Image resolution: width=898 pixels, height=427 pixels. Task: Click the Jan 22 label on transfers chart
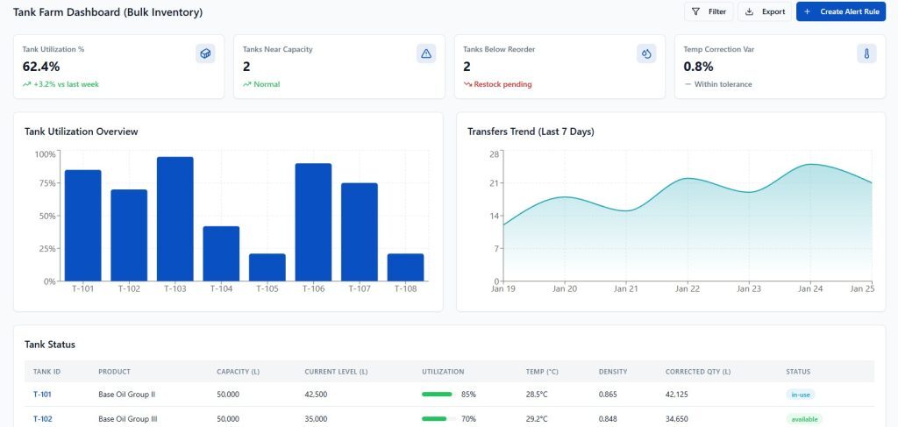click(688, 288)
